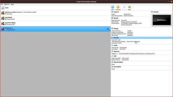Screen dimensions: 173x97
Task: Click the OHCI, EHCI USB controller value
Action: [125, 58]
